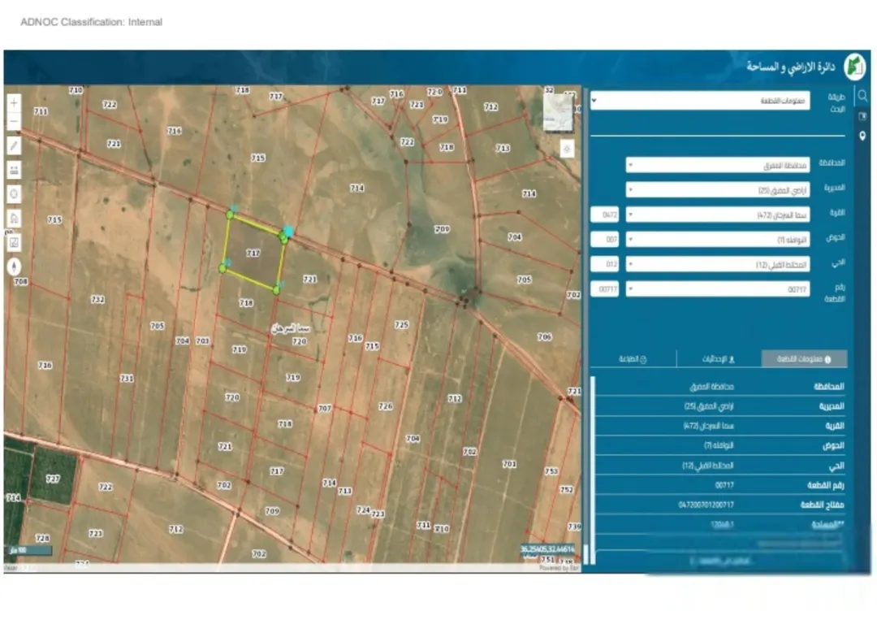This screenshot has width=877, height=620.
Task: Click the home extent map tool
Action: click(14, 219)
